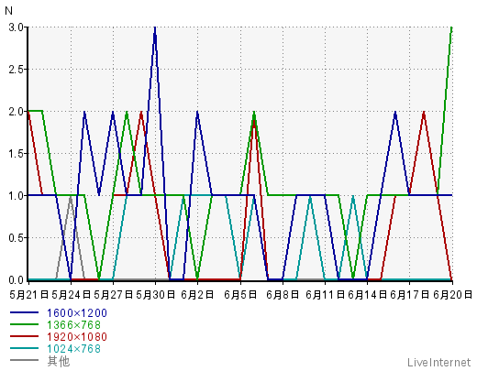This screenshot has width=477, height=371.
Task: Click the green line peak at 6月20日
Action: tap(451, 28)
